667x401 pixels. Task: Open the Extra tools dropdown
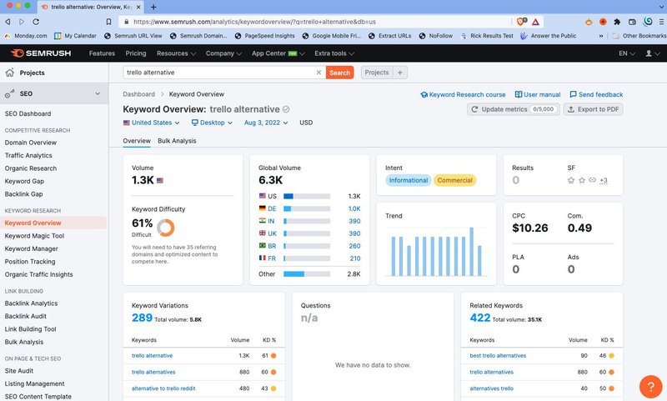pyautogui.click(x=334, y=53)
